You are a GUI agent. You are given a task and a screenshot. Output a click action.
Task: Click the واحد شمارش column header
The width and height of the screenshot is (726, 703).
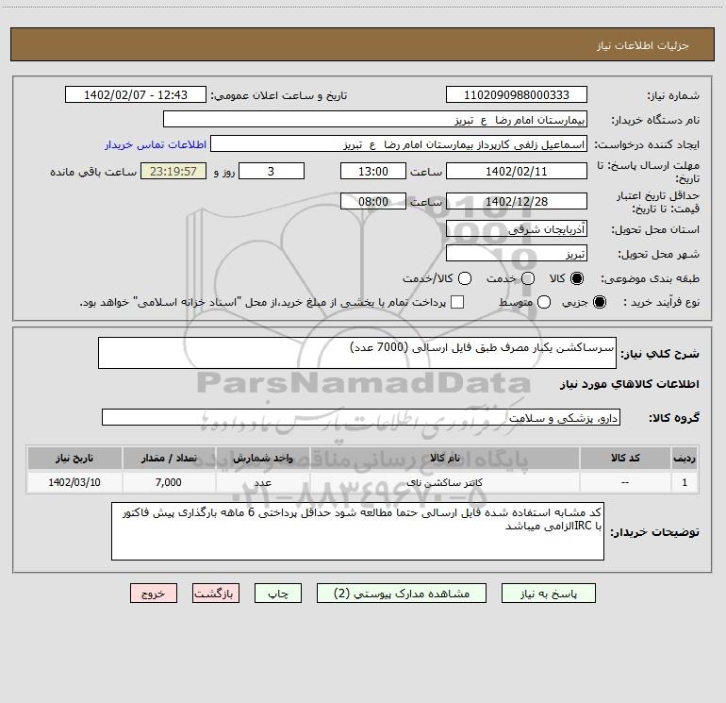[262, 458]
